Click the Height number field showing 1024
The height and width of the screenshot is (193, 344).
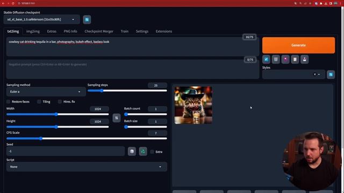pyautogui.click(x=99, y=122)
